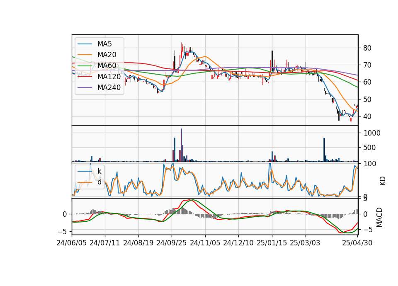Click the 25/03/03 date axis label
Viewport: 398px width, 286px height.
pyautogui.click(x=305, y=243)
